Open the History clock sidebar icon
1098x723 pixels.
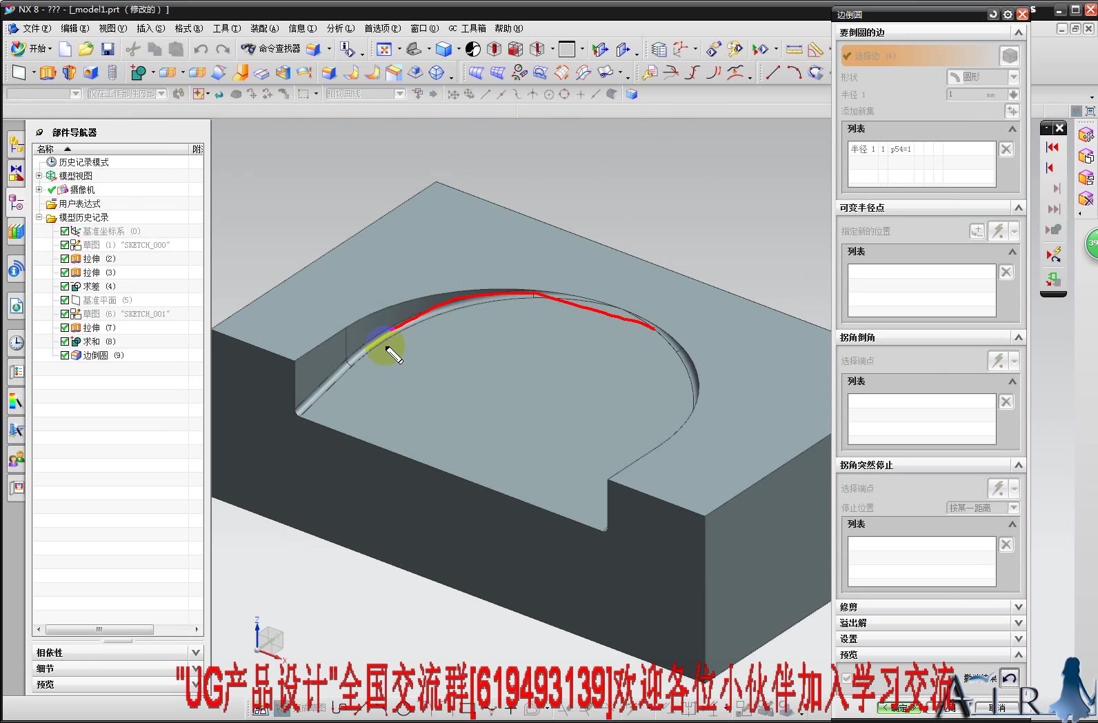pyautogui.click(x=16, y=342)
